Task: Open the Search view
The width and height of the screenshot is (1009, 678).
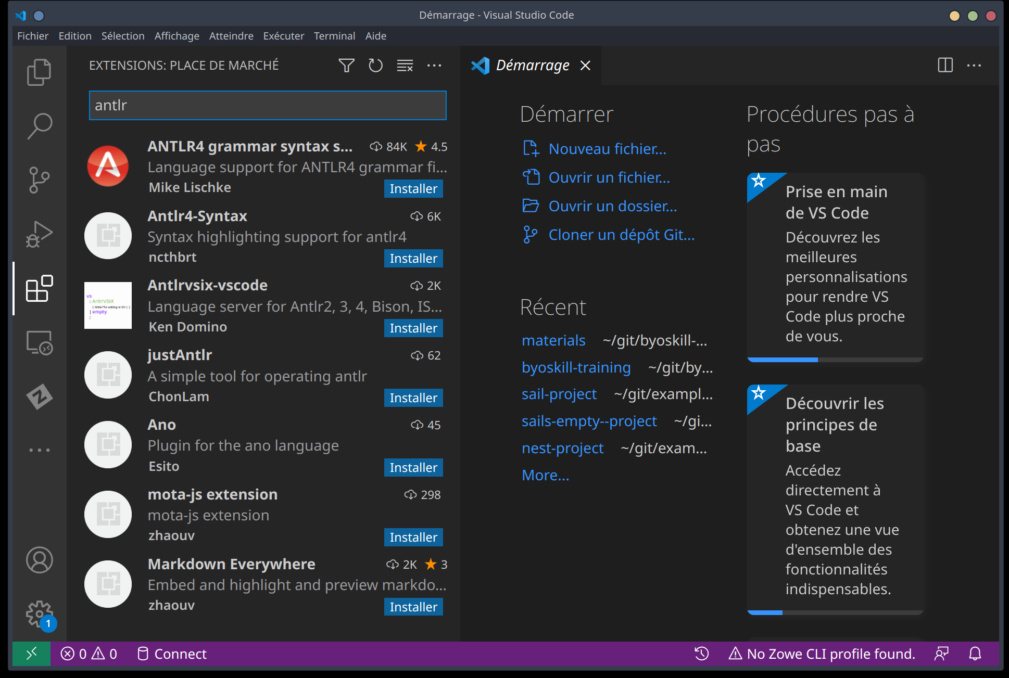Action: pos(39,125)
